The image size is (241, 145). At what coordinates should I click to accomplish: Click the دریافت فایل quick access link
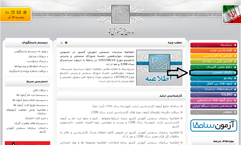[x=39, y=90]
